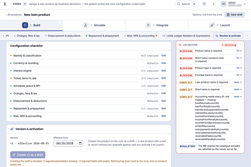
Task: Edit Disbursement & deductions checklist row
Action: coord(164,101)
